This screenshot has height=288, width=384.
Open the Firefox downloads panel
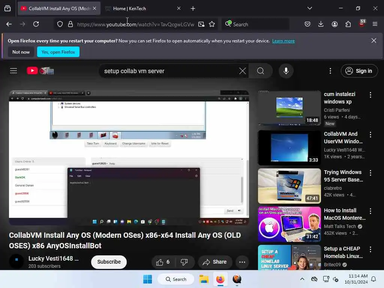tap(321, 24)
